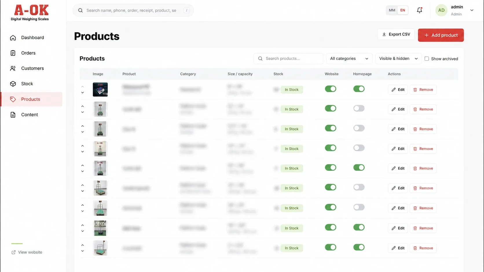The height and width of the screenshot is (272, 484).
Task: Click the trash Remove icon in last row
Action: (x=415, y=248)
